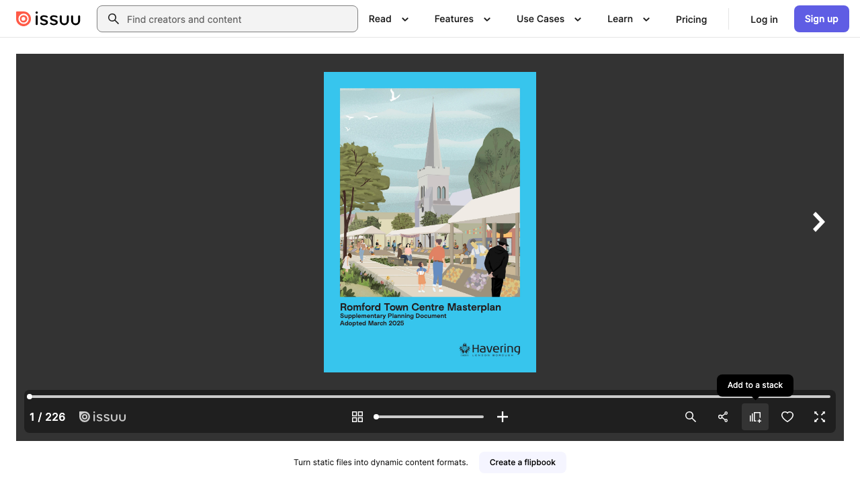Expand the Read dropdown menu

tap(388, 19)
